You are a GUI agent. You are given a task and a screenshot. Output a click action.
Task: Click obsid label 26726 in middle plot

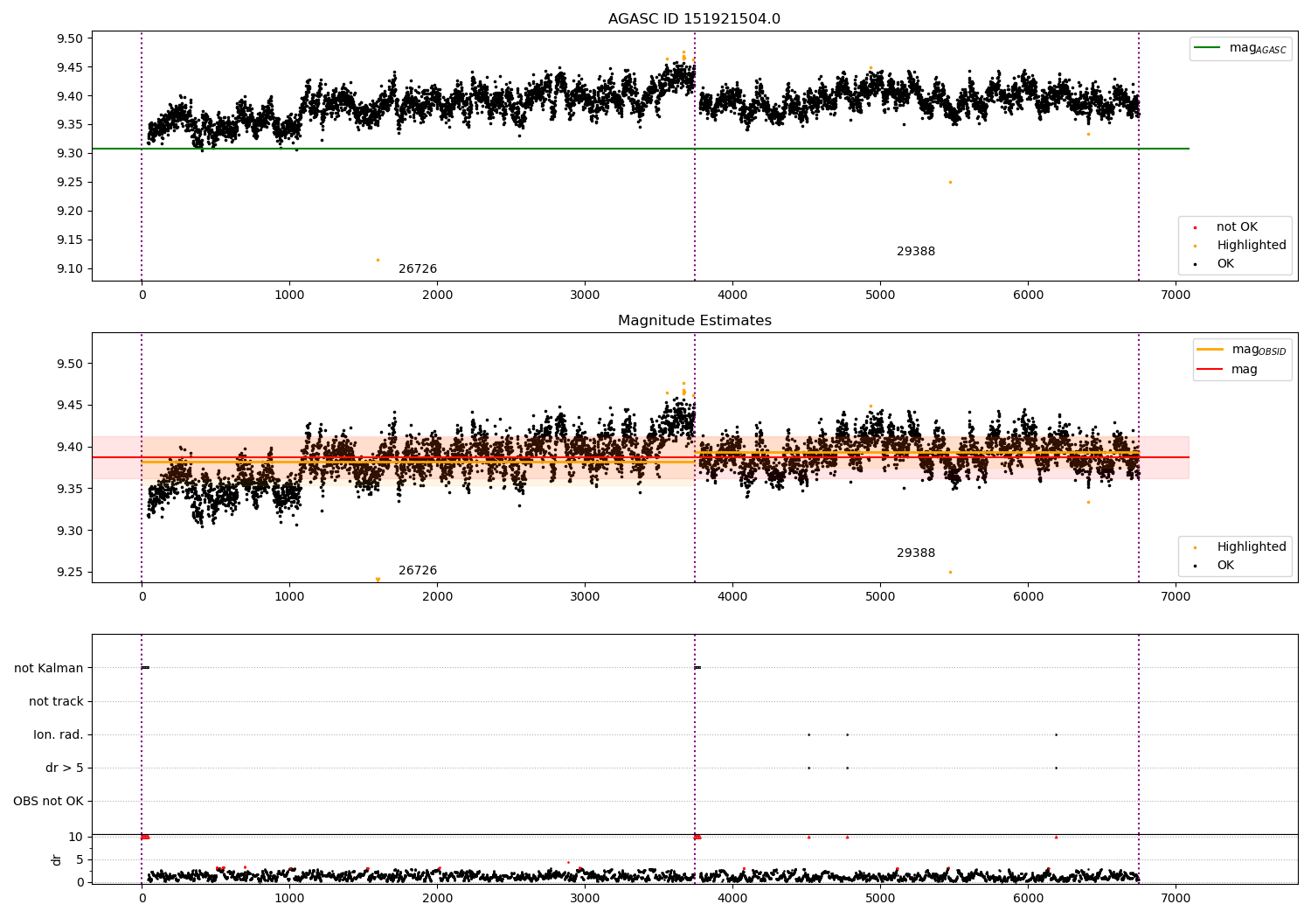click(418, 571)
